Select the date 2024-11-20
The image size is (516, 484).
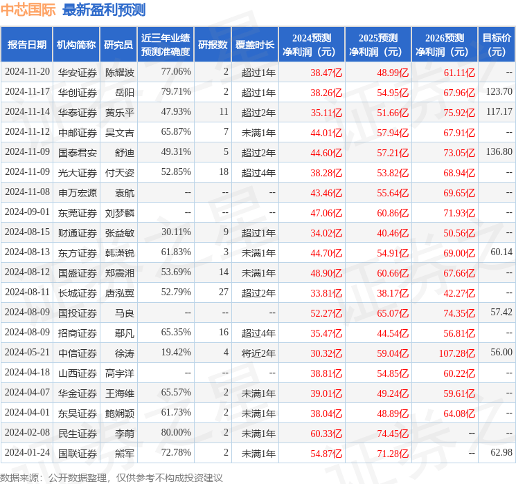27,72
